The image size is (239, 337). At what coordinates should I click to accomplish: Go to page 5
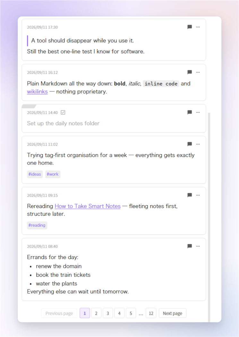point(131,313)
